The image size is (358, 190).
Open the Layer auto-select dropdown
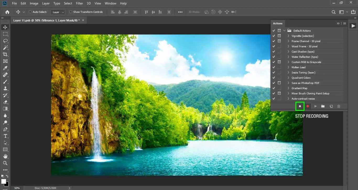[x=58, y=12]
